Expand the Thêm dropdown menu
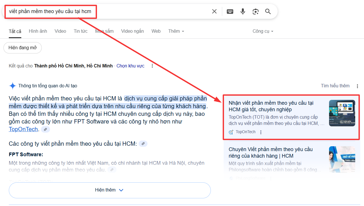This screenshot has height=206, width=364. tap(176, 31)
